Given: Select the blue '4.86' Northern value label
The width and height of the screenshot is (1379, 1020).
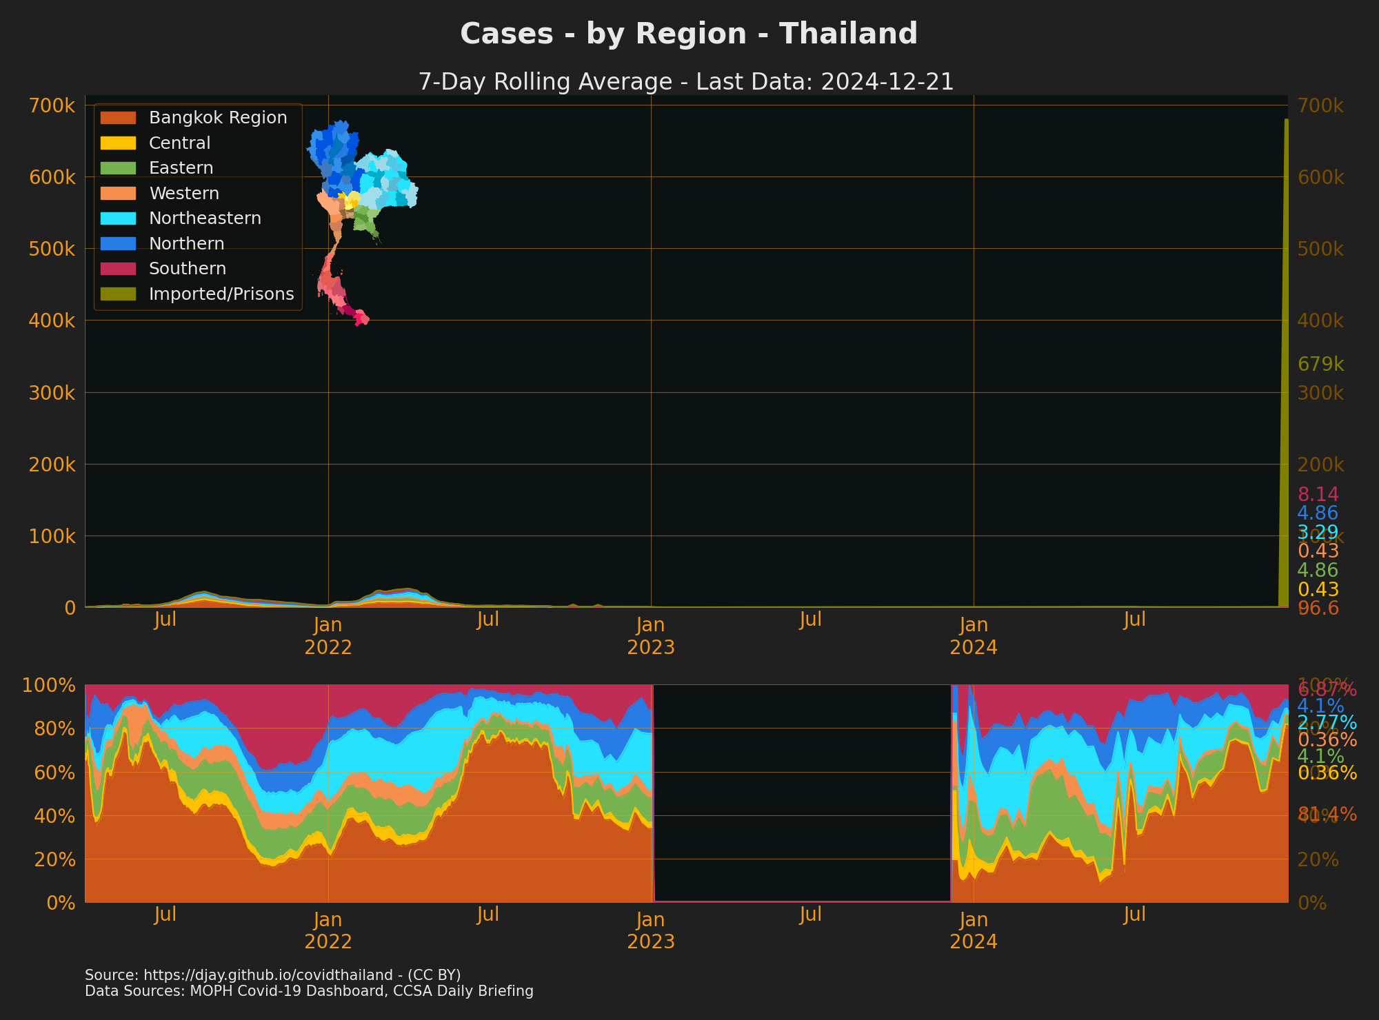Looking at the screenshot, I should coord(1318,513).
